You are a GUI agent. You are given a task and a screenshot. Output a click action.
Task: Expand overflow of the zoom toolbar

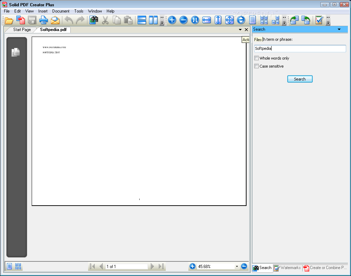pos(284,20)
